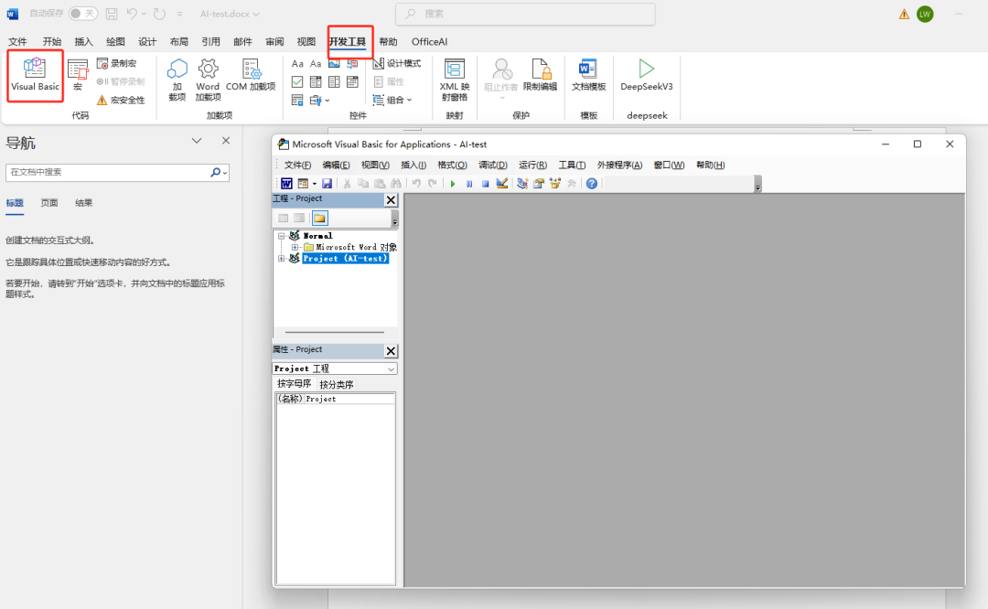Open the 文件 tab in Word
This screenshot has height=609, width=988.
17,41
